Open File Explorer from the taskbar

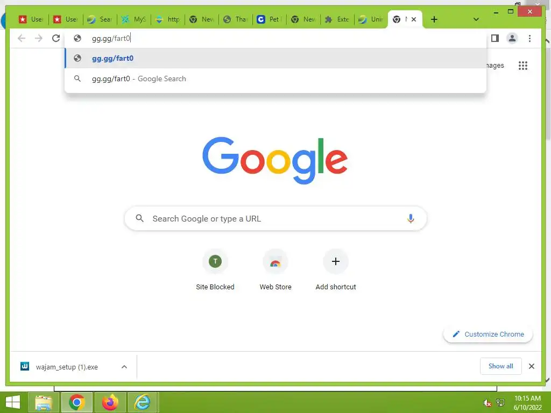coord(43,402)
